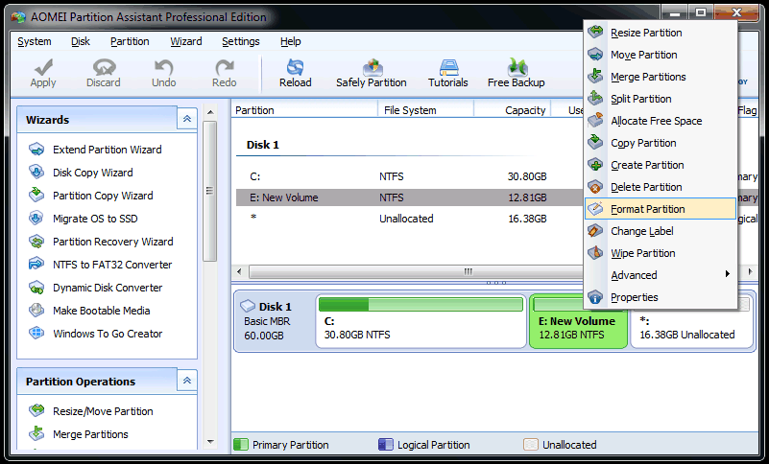Click the Undo arrow icon

click(x=163, y=68)
